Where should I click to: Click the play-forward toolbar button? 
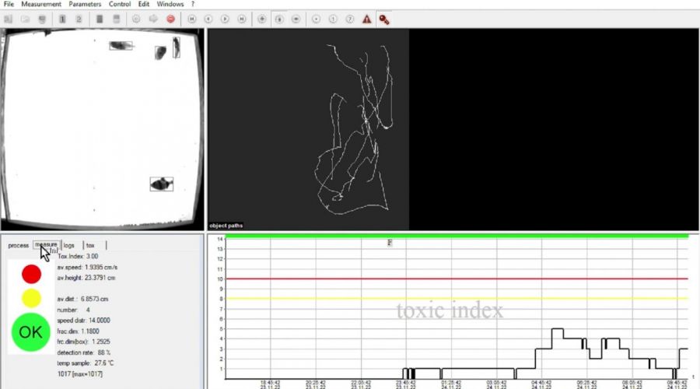pos(225,19)
